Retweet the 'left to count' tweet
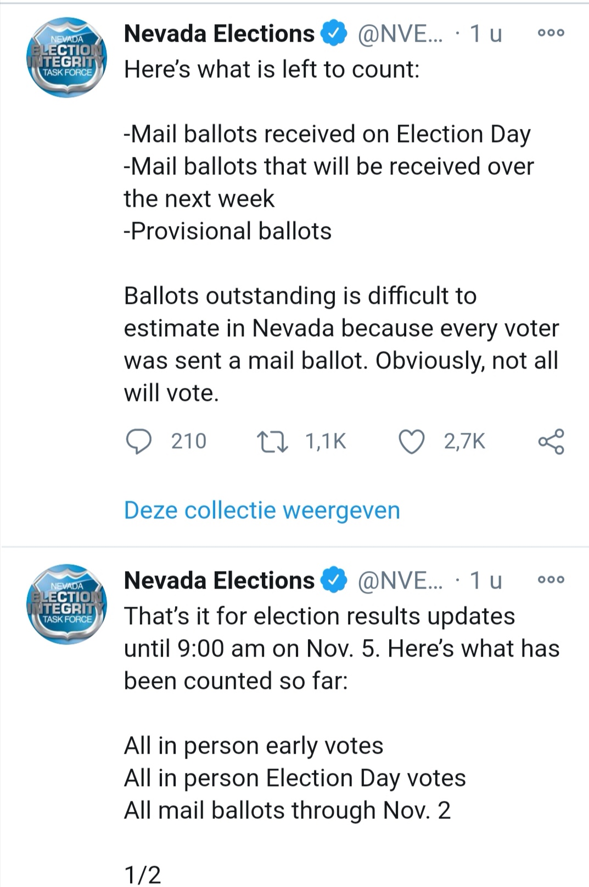 point(273,442)
